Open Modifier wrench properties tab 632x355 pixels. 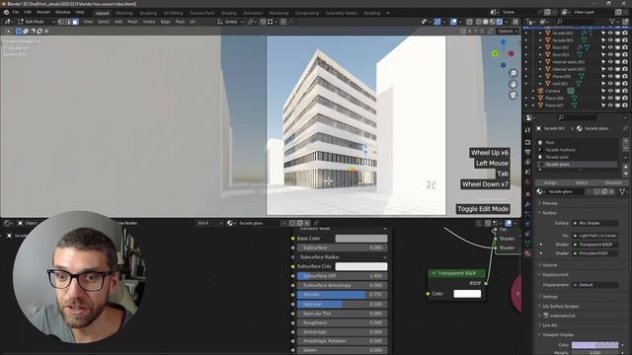coord(527,204)
